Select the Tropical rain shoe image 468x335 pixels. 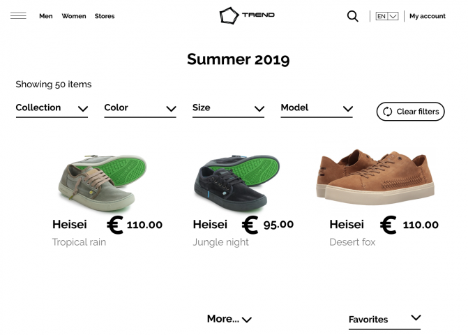102,183
